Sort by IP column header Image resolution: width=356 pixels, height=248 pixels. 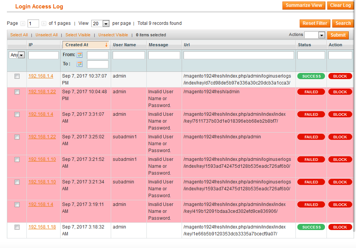pyautogui.click(x=31, y=45)
